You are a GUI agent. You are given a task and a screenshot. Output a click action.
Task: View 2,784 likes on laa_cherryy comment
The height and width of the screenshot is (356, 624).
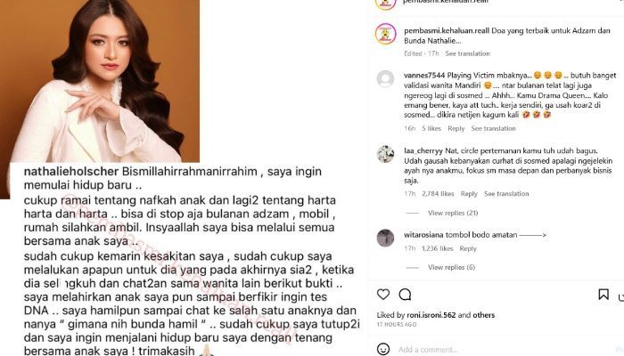click(x=438, y=194)
